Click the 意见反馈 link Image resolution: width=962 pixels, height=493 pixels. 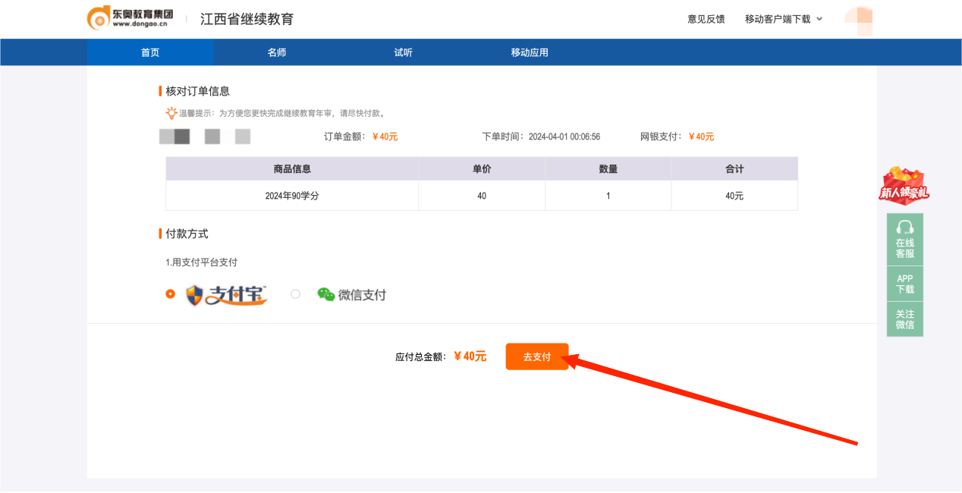click(x=706, y=19)
